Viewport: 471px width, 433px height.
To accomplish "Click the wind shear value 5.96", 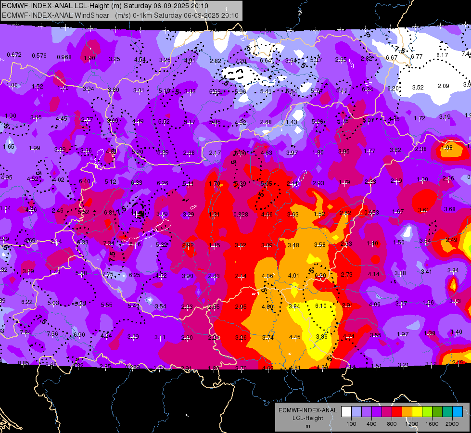I will 240,91.
